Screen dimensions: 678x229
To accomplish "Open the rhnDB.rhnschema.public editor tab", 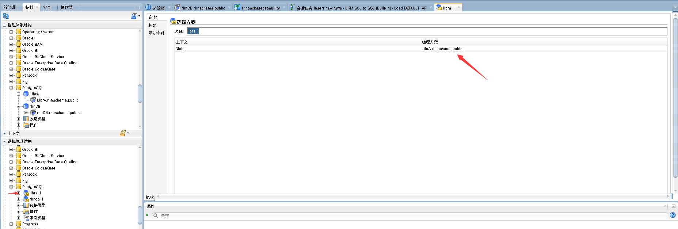I will (x=203, y=8).
